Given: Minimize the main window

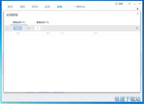Looking at the screenshot, I should point(135,4).
